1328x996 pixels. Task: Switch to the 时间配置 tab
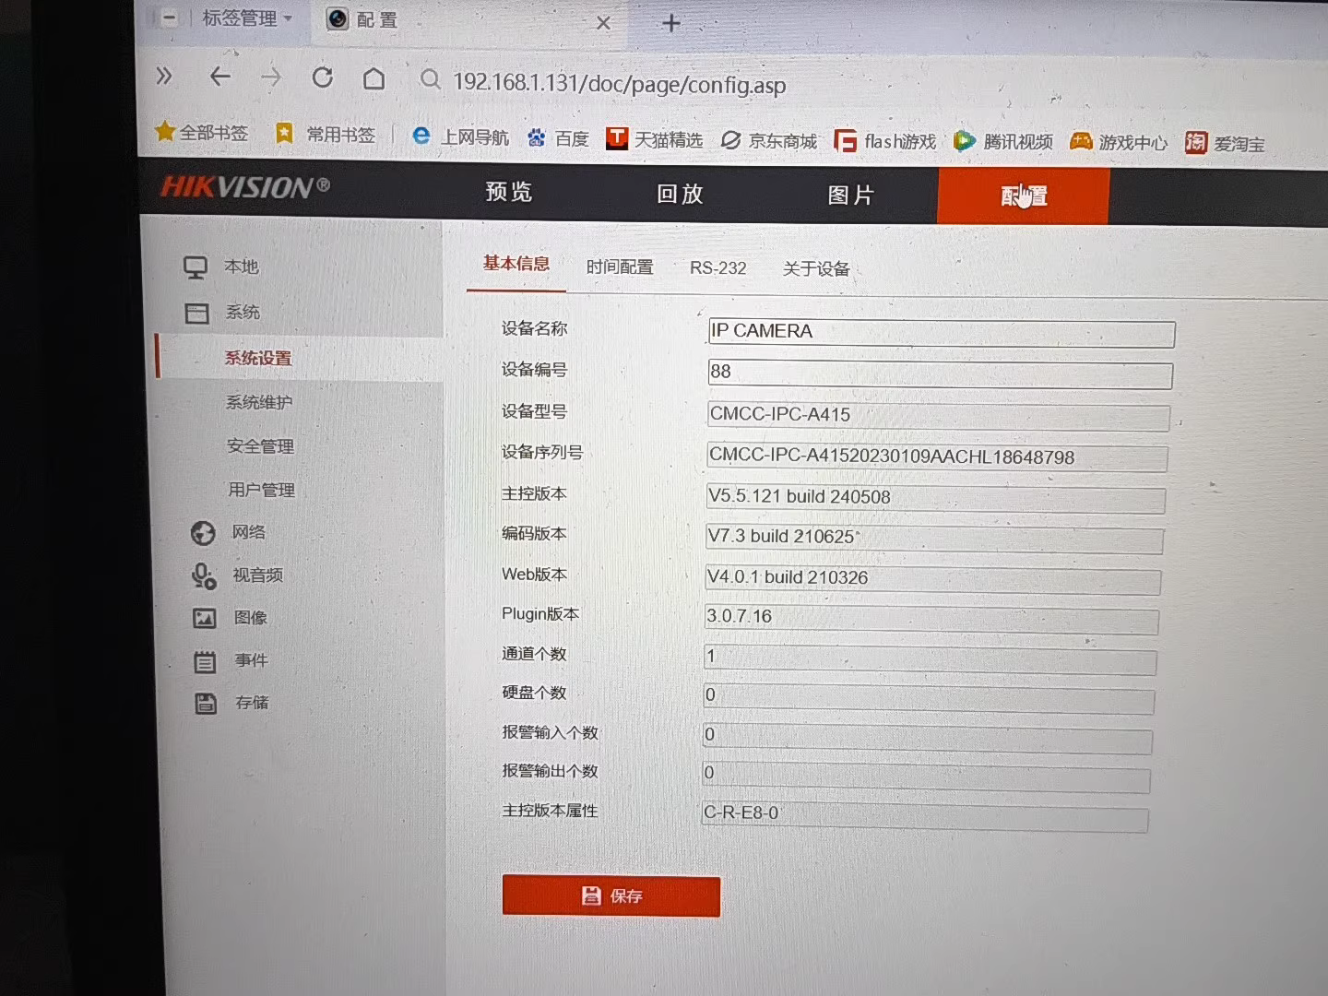tap(619, 267)
